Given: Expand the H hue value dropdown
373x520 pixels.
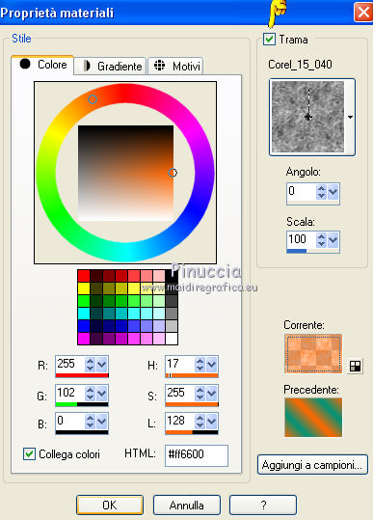Looking at the screenshot, I should pyautogui.click(x=212, y=365).
